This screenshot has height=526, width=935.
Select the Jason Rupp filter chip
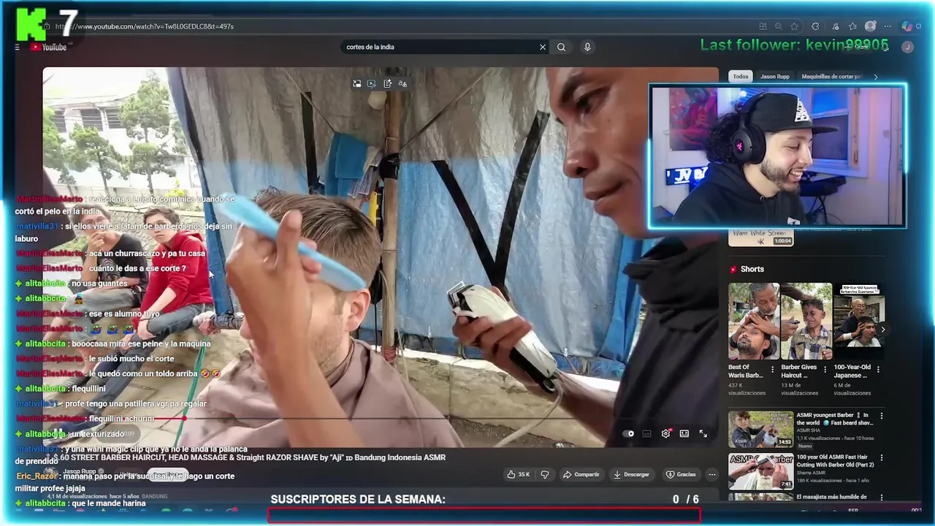tap(775, 77)
